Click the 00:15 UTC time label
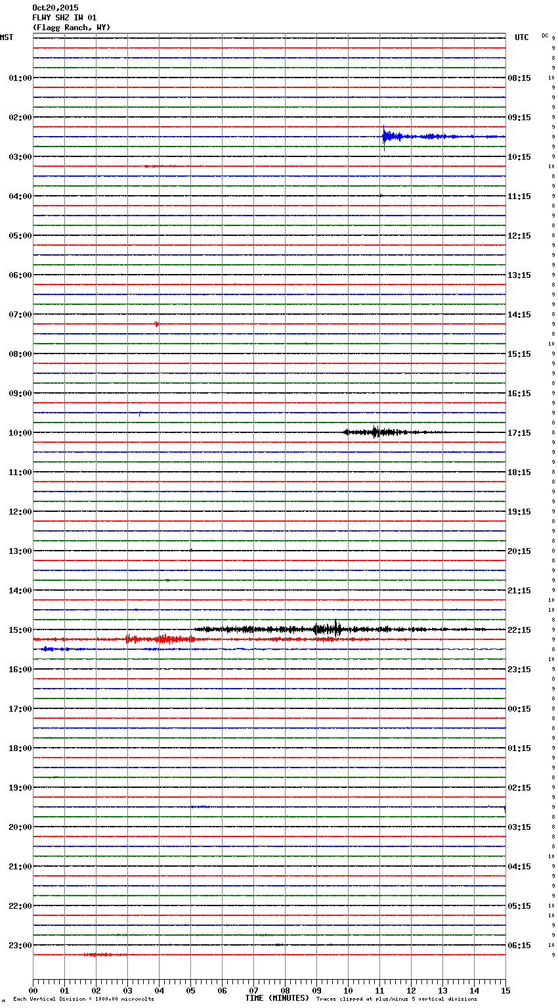 pyautogui.click(x=519, y=709)
